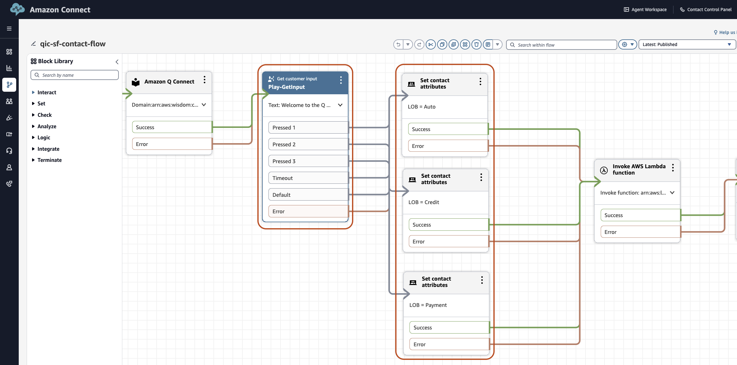Collapse the Block Library panel
Viewport: 737px width, 365px height.
pos(117,62)
